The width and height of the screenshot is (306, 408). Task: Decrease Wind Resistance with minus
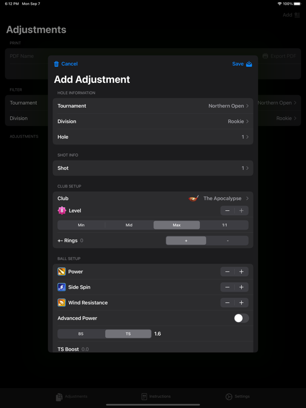(x=227, y=303)
